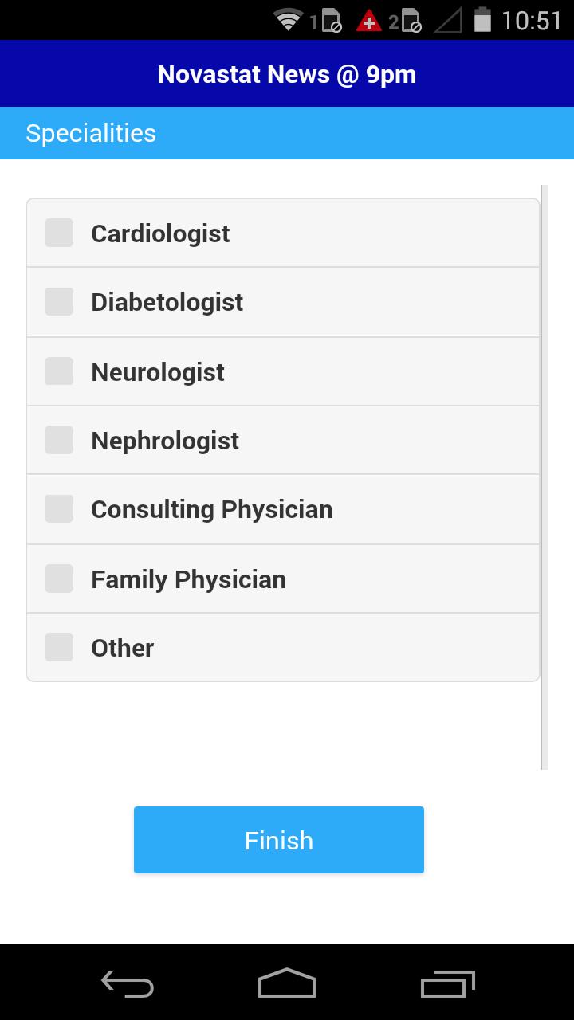Toggle the Family Physician checkbox

click(x=59, y=579)
